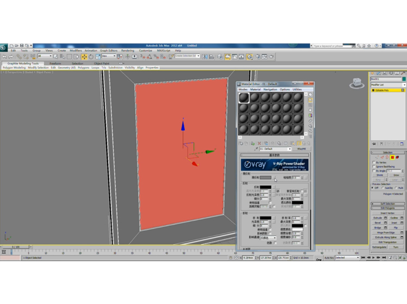
Task: Collapse the 基本参数 rollout
Action: (x=275, y=155)
